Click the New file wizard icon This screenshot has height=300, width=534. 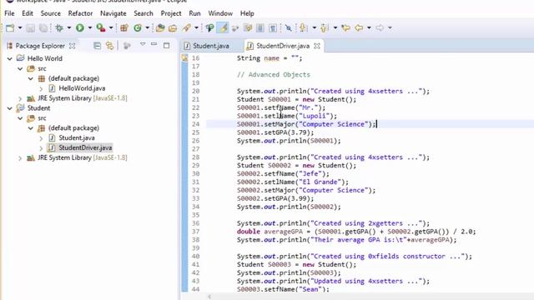[x=10, y=27]
